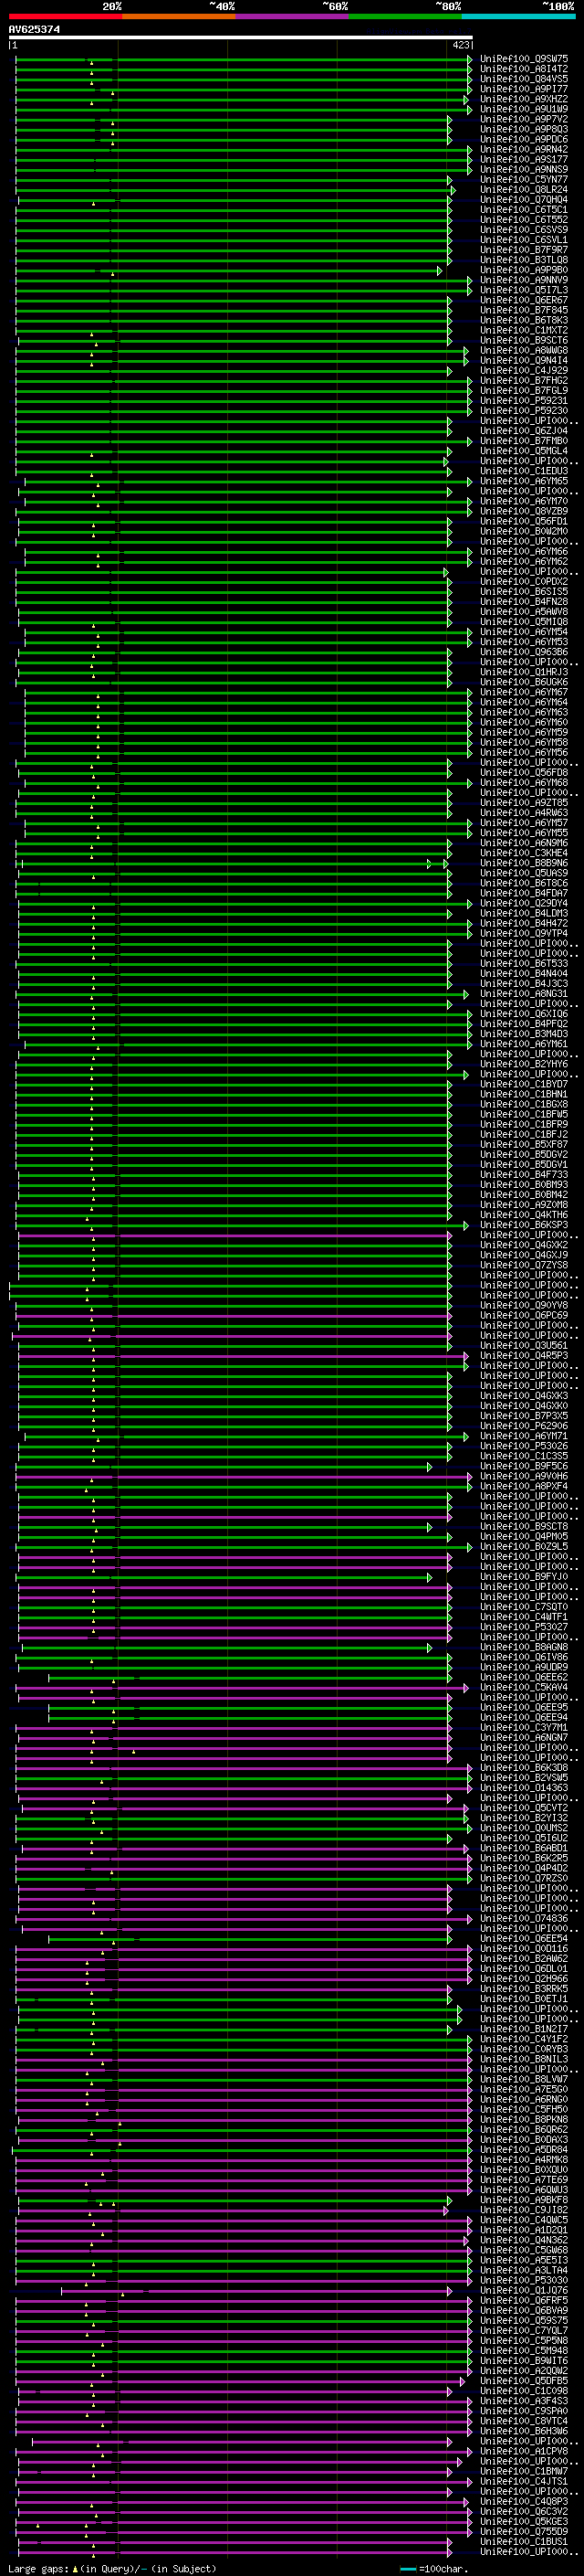The width and height of the screenshot is (584, 2576).
Task: Click the UniRef100_C1MXT2 label
Action: [524, 330]
